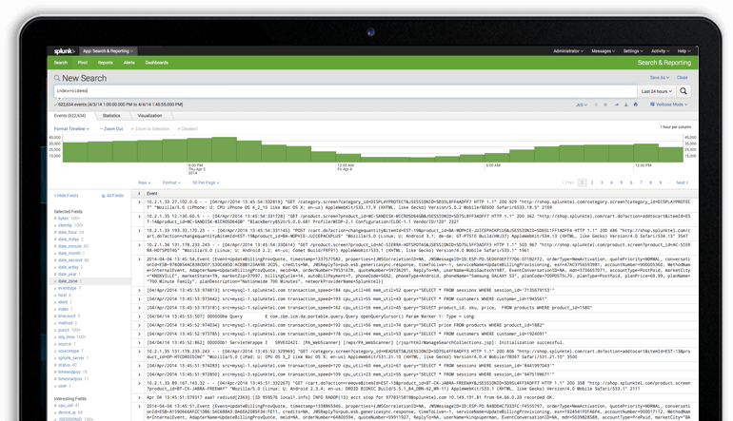This screenshot has width=733, height=421.
Task: Pause the search job
Action: [x=596, y=105]
